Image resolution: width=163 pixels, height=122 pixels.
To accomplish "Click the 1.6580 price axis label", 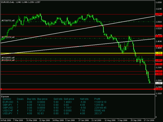I will (159, 2).
